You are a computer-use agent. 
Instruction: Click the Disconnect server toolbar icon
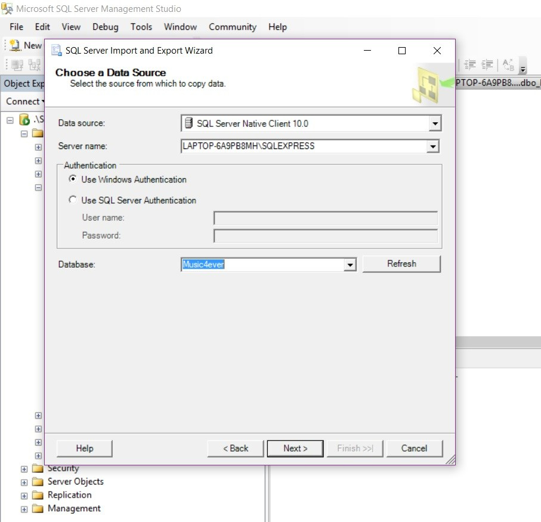[35, 64]
